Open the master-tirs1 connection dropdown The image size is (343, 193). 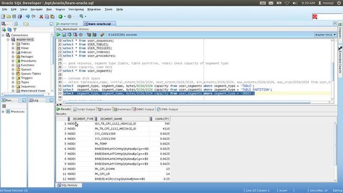326,34
